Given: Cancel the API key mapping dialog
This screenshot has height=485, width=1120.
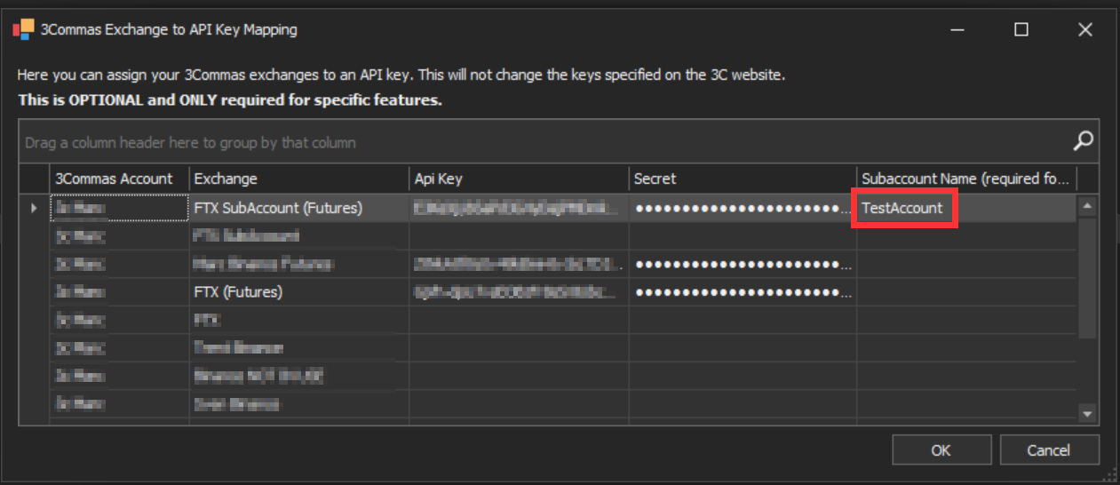Looking at the screenshot, I should (x=1049, y=450).
